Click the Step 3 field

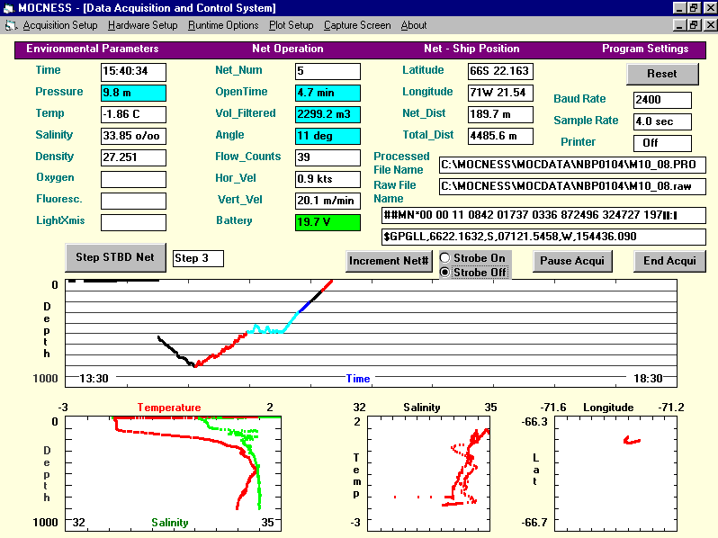click(198, 258)
